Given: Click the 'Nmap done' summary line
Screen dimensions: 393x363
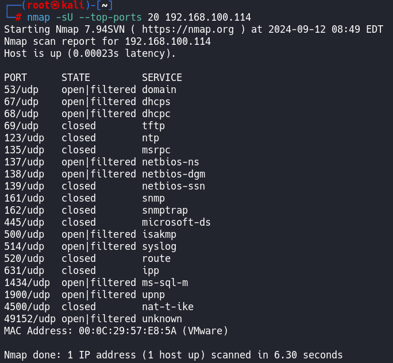Looking at the screenshot, I should (173, 355).
